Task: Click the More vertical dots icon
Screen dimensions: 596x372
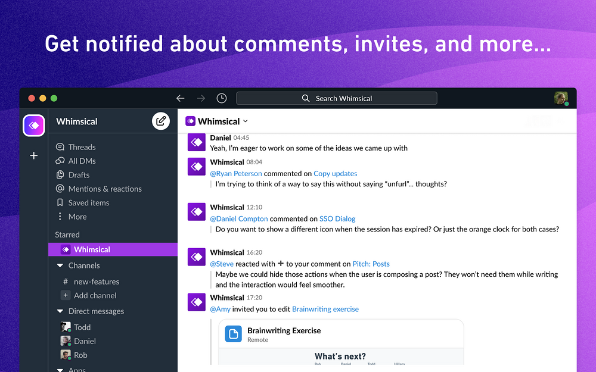Action: click(x=60, y=217)
